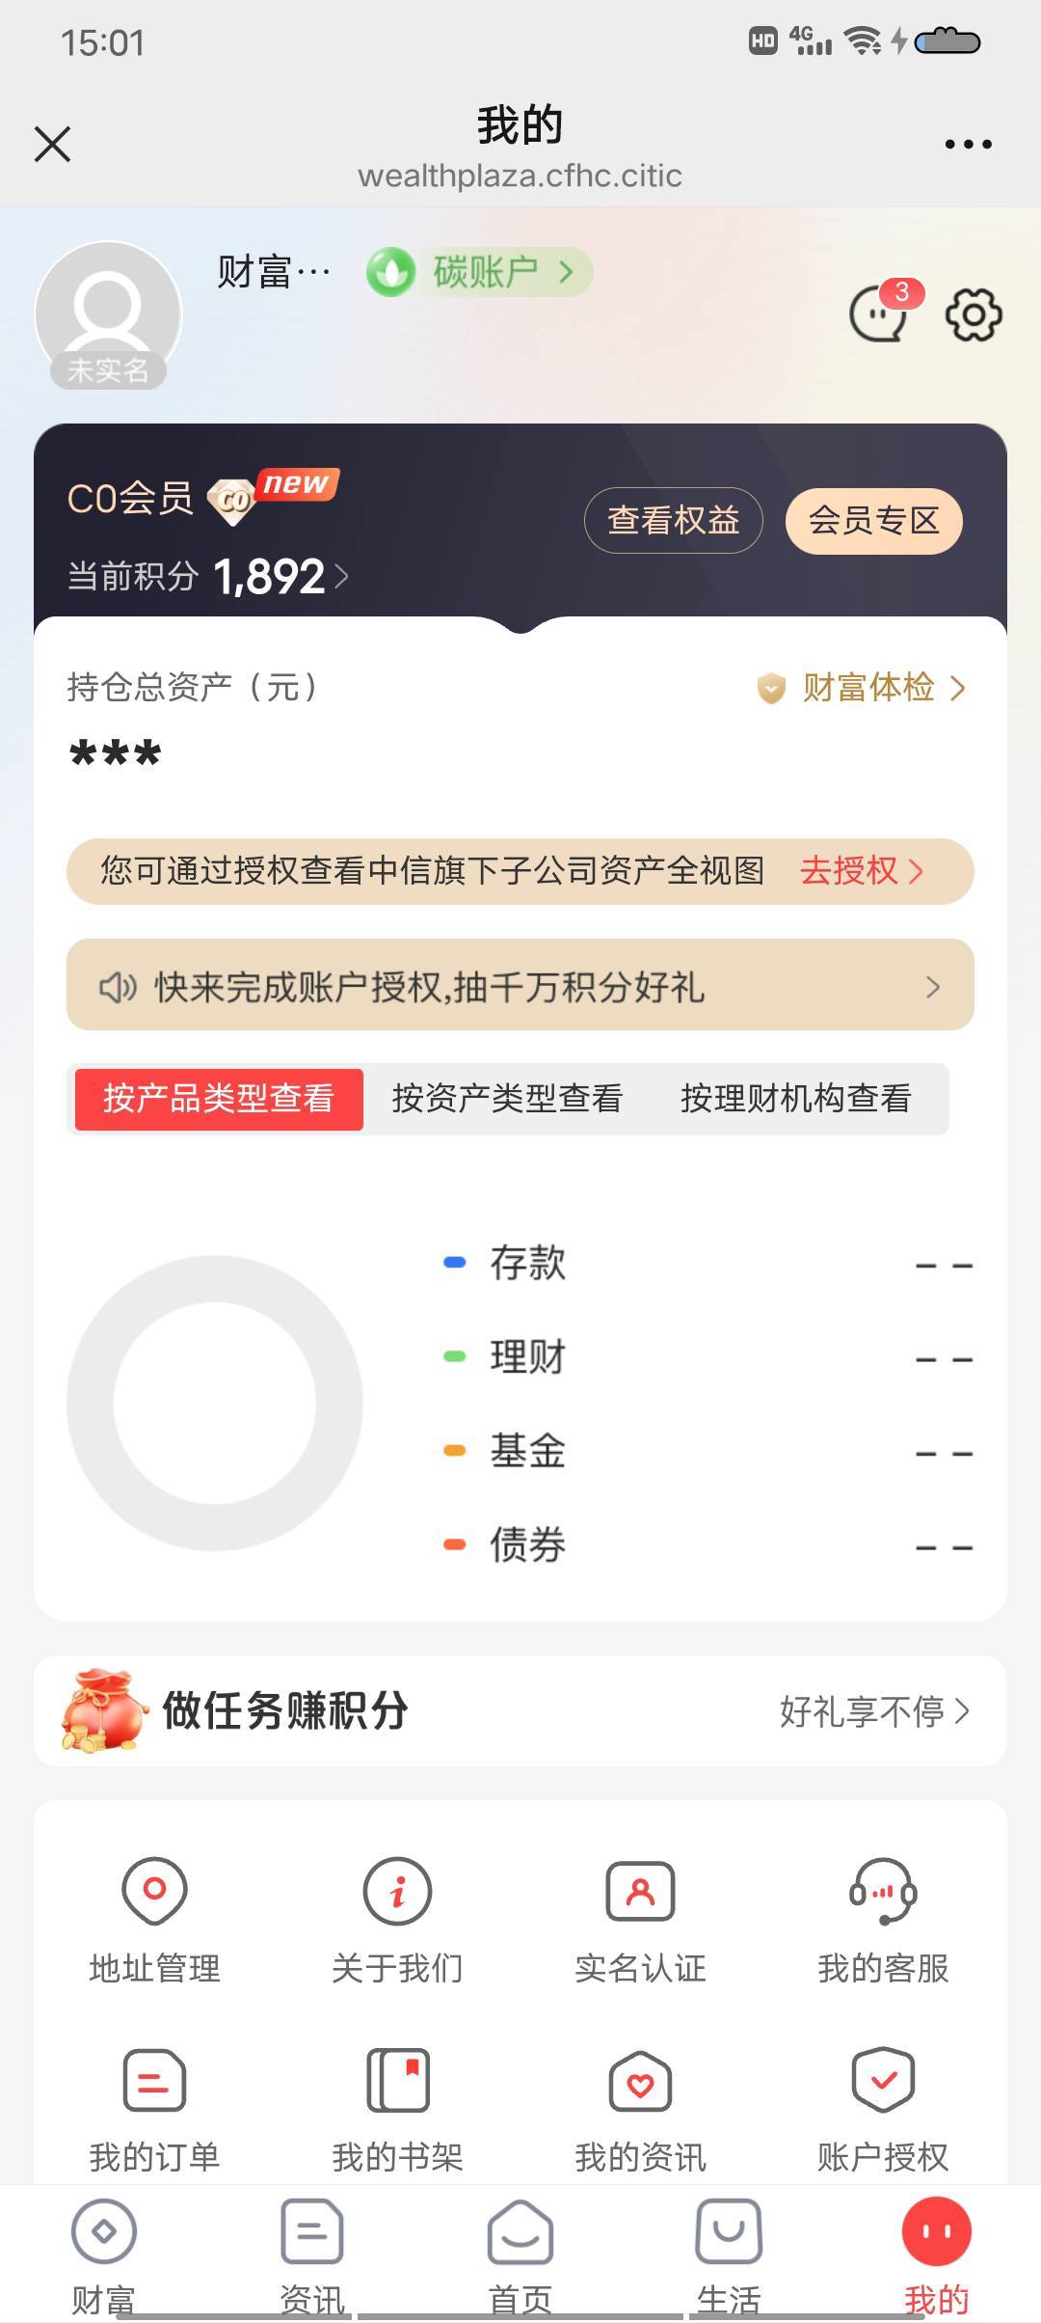Tap the 地址管理 location icon
Viewport: 1041px width, 2323px height.
(154, 1891)
